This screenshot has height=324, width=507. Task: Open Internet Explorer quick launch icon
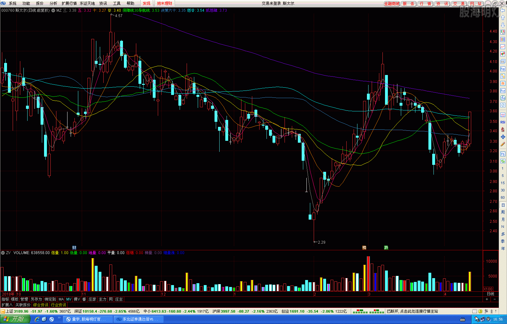[37, 319]
